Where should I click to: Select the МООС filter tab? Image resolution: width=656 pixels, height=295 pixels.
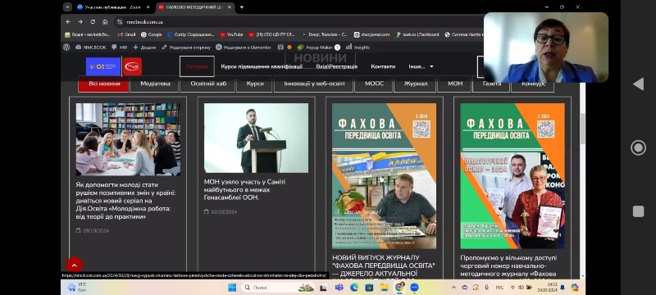tap(374, 84)
